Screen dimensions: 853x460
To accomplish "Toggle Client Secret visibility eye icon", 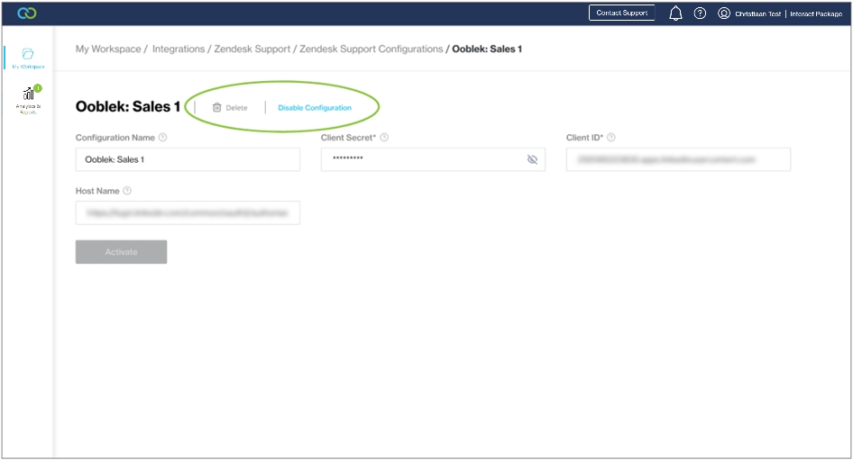I will [532, 159].
